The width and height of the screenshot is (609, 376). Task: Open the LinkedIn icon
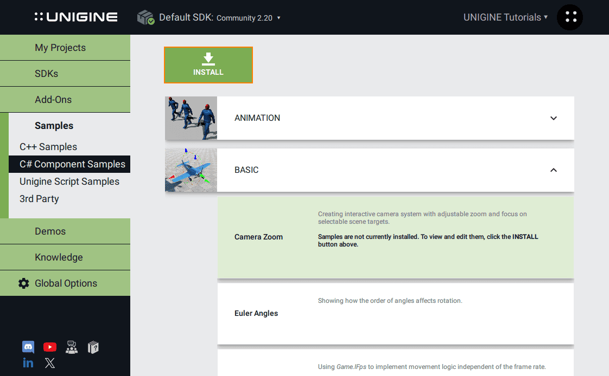[x=28, y=363]
